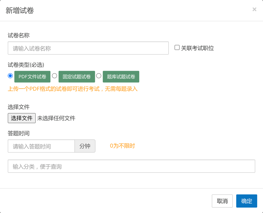This screenshot has width=263, height=213.
Task: Confirm with the blue 确定 button
Action: pos(246,201)
